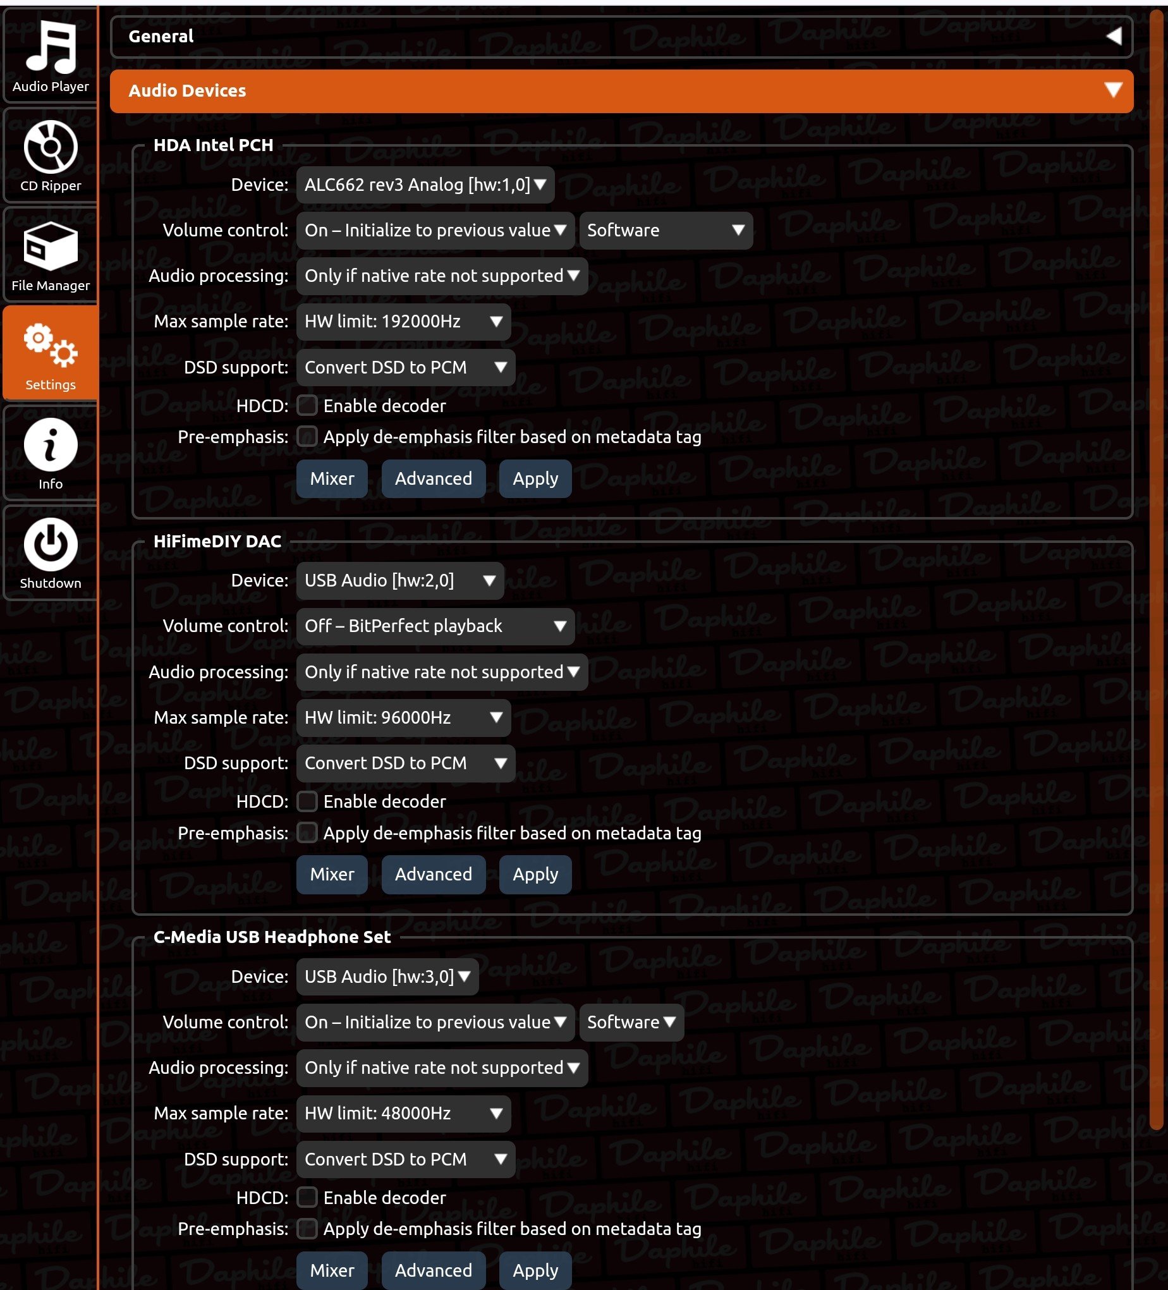The height and width of the screenshot is (1290, 1168).
Task: Open HDA Intel PCH DSD support dropdown
Action: [406, 367]
